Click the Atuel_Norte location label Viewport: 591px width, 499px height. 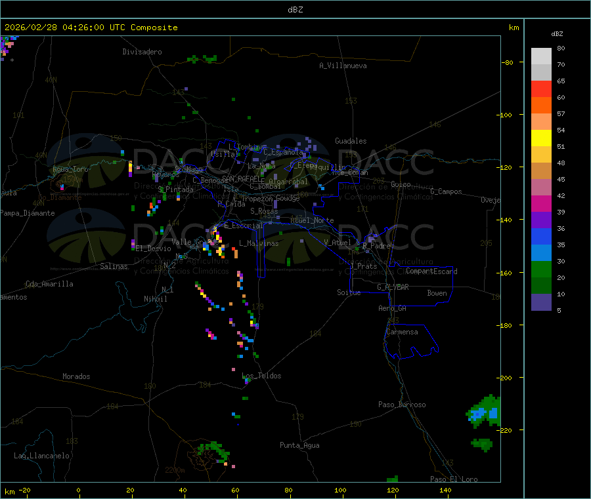coord(312,220)
